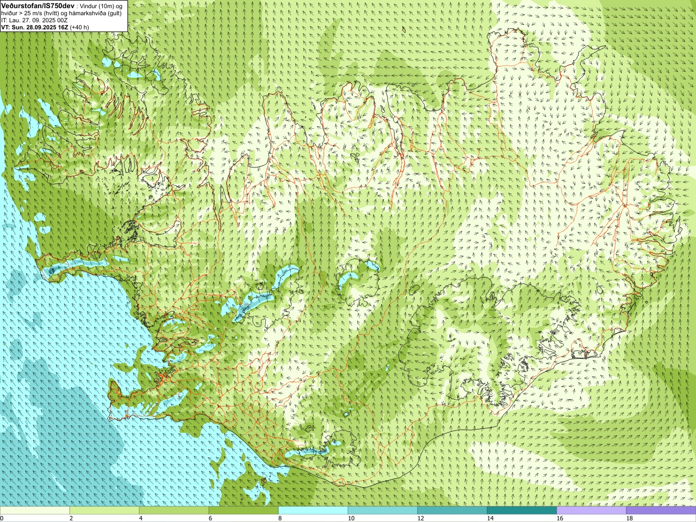Click the 'Veðurstofan/IS750dev' title text
696x522 pixels.
(x=38, y=5)
